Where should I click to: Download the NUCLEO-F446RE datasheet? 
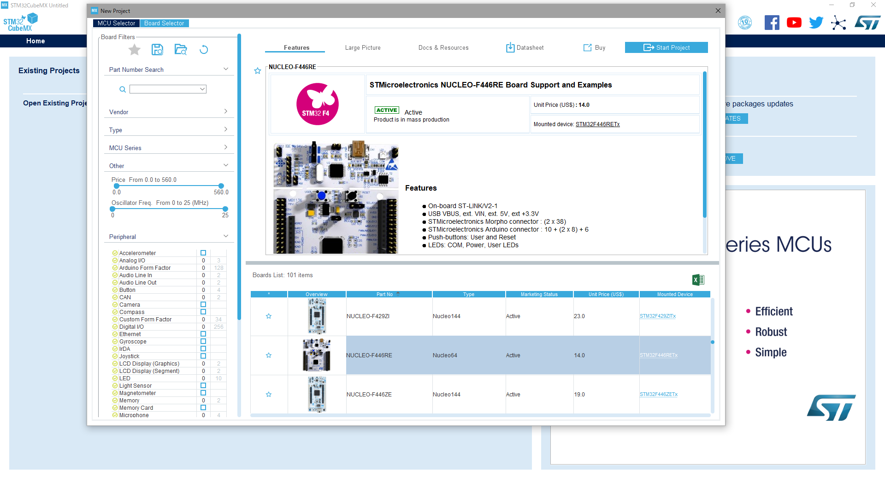(x=525, y=47)
